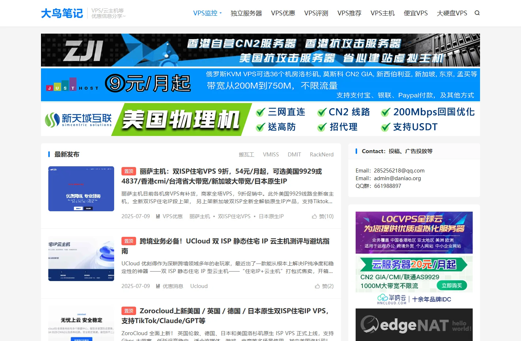Click the ZJI 香港自营CN2服务器 banner
This screenshot has width=521, height=341.
pyautogui.click(x=260, y=50)
